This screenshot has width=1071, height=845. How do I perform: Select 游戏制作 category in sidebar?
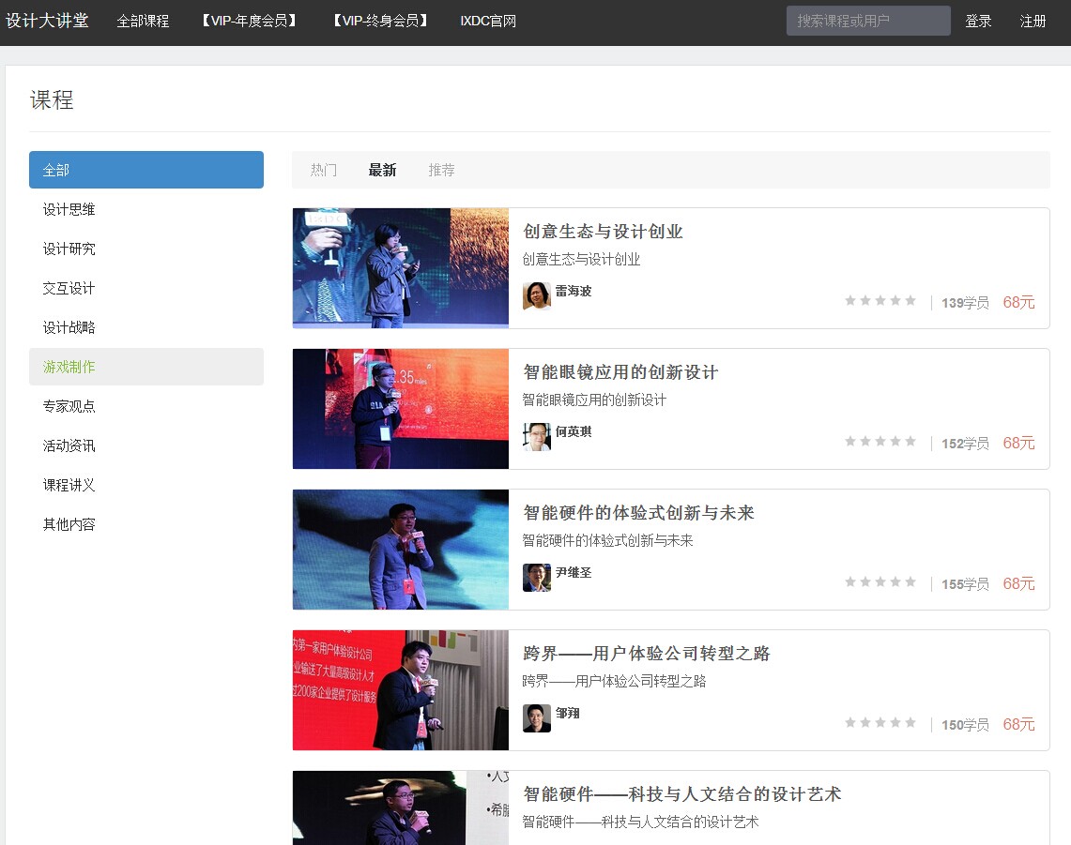tap(69, 367)
